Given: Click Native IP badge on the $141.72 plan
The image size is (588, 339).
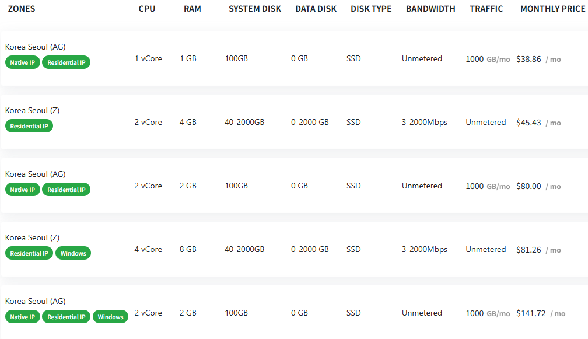Looking at the screenshot, I should coord(23,317).
